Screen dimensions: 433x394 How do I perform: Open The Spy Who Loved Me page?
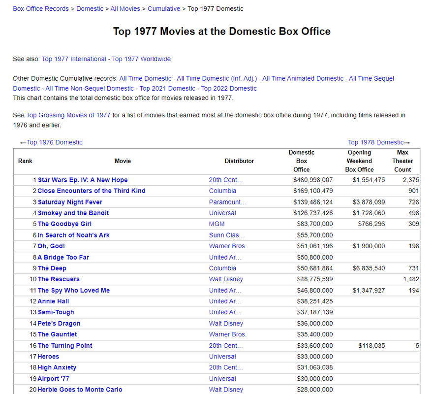(x=74, y=291)
